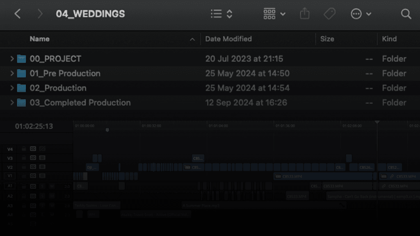The height and width of the screenshot is (236, 420).
Task: Expand the 01_Pre Production folder arrow
Action: coord(12,73)
